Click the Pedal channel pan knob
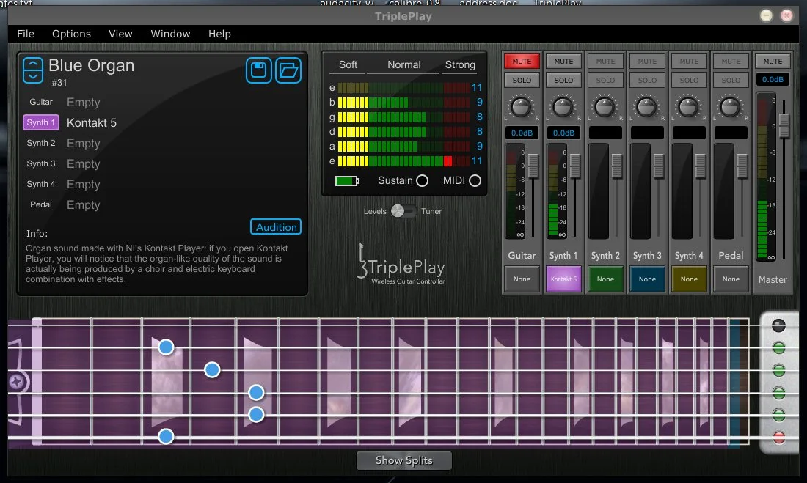The width and height of the screenshot is (807, 483). [730, 107]
